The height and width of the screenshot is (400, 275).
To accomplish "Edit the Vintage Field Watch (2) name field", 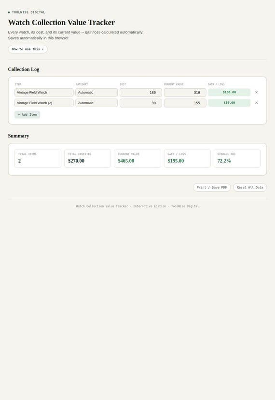I will (x=44, y=103).
